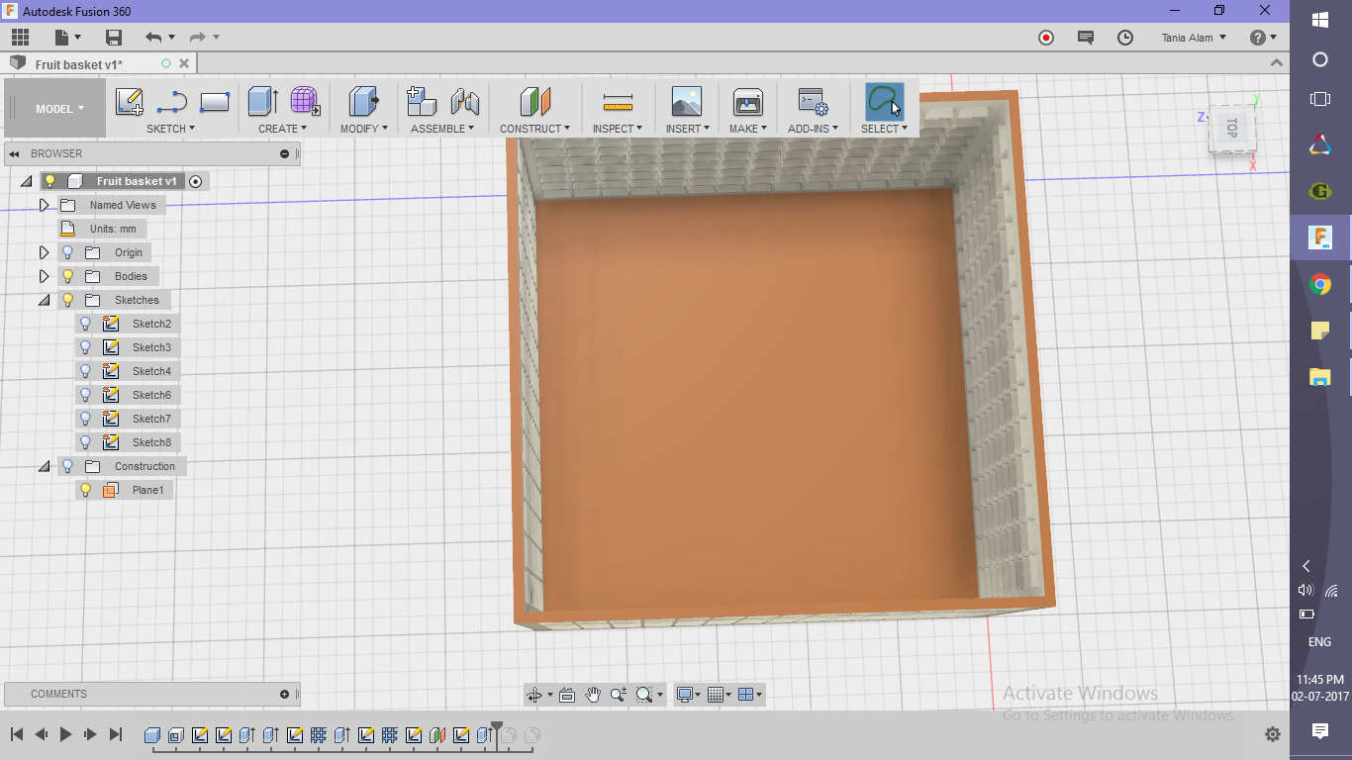
Task: Open the CONSTRUCT menu
Action: (534, 129)
